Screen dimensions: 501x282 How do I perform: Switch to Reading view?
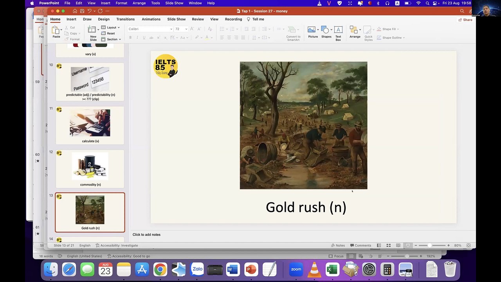click(x=398, y=246)
